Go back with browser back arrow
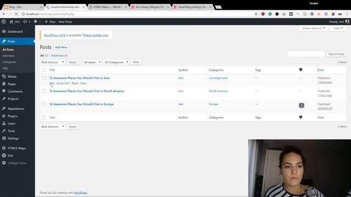This screenshot has width=351, height=197. (4, 14)
